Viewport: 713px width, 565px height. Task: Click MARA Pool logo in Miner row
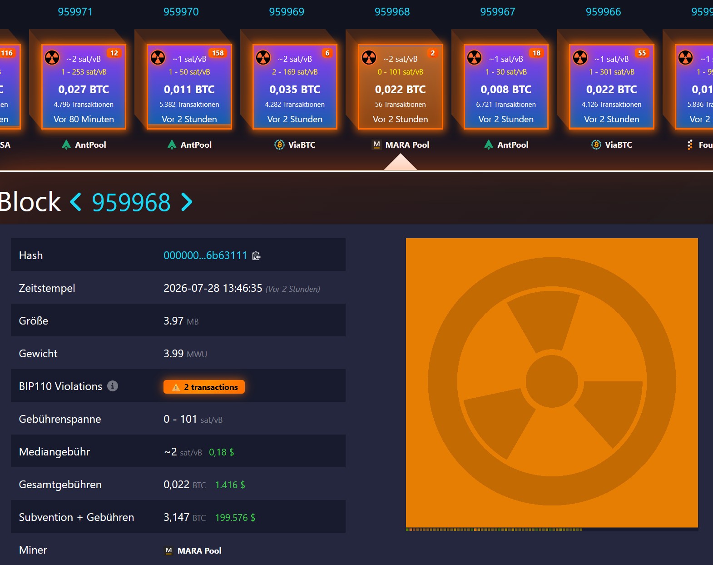[168, 550]
